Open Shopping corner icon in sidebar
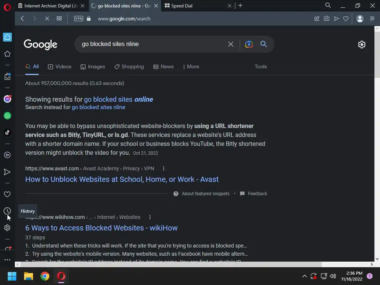This screenshot has height=285, width=380. 7,76
